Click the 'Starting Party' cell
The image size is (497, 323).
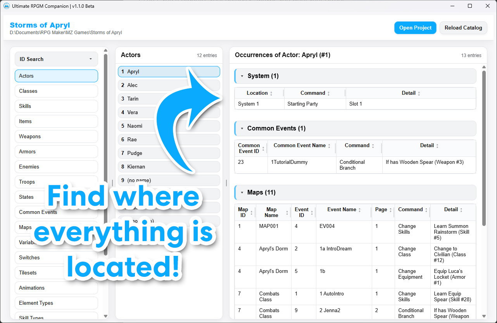315,104
